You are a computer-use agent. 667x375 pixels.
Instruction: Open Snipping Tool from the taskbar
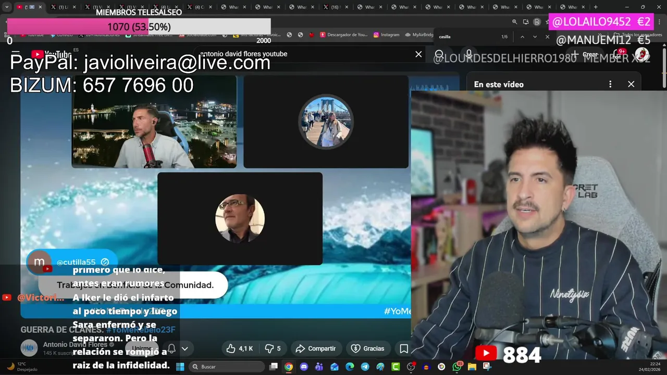click(x=487, y=367)
